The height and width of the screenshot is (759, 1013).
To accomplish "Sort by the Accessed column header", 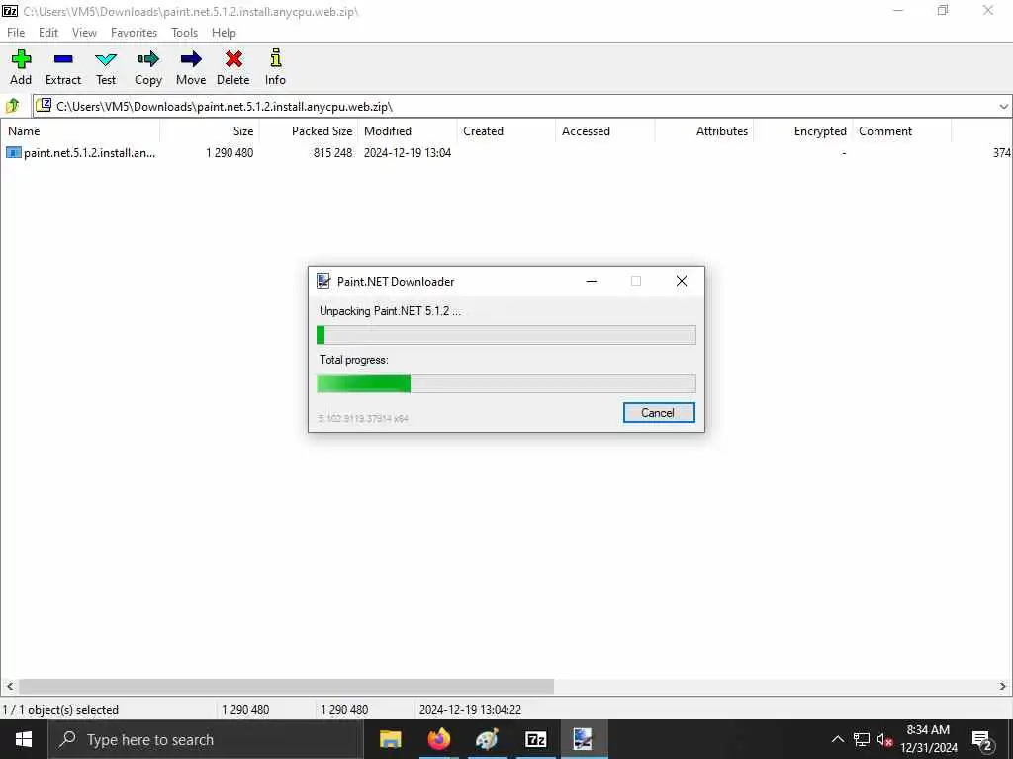I will click(x=605, y=131).
